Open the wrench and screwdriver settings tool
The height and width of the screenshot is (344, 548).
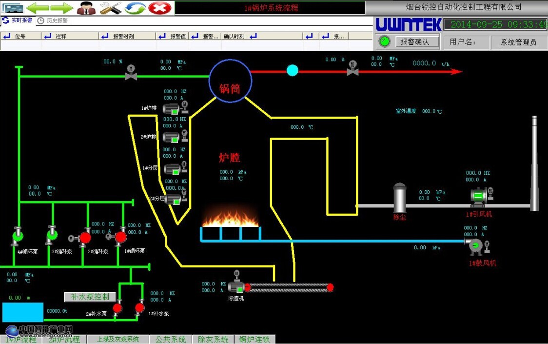point(111,8)
